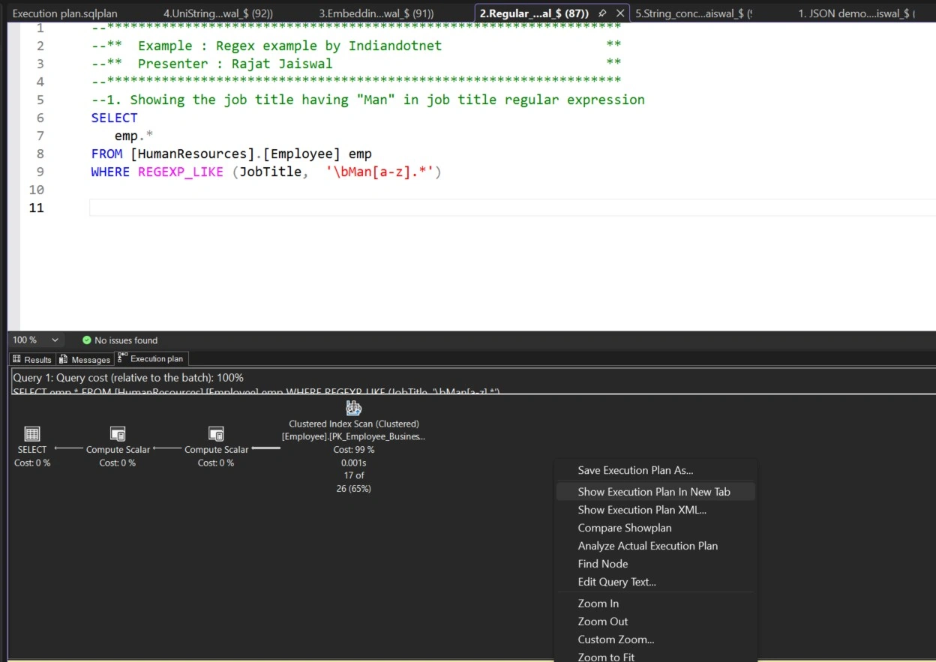Click the line 5 comment about job title
Screen dimensions: 936x662
(367, 100)
